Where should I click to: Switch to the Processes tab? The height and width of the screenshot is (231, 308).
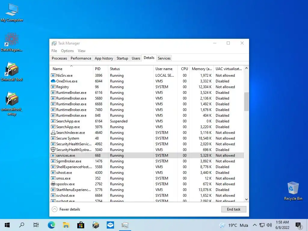coord(59,58)
